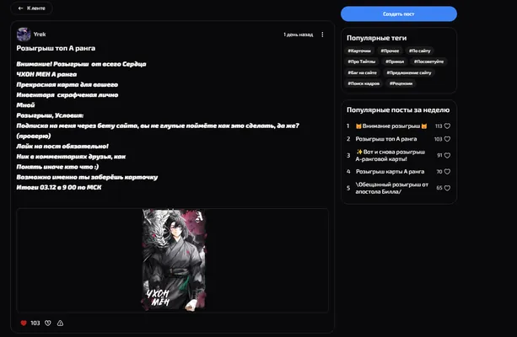
Task: Open popular post 'Розыгрыш карты А ранга'
Action: tap(390, 172)
